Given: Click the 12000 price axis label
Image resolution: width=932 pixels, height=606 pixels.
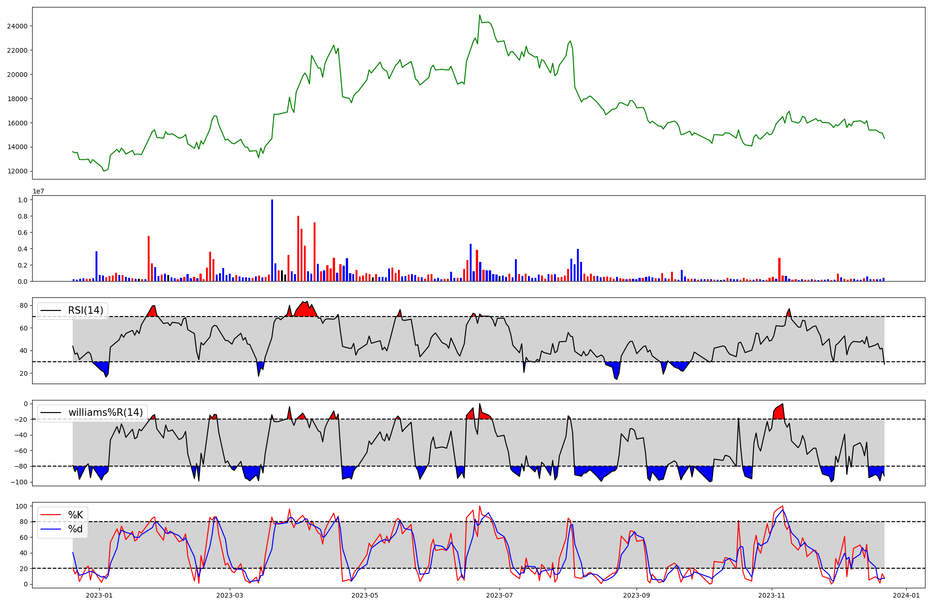Looking at the screenshot, I should tap(17, 171).
